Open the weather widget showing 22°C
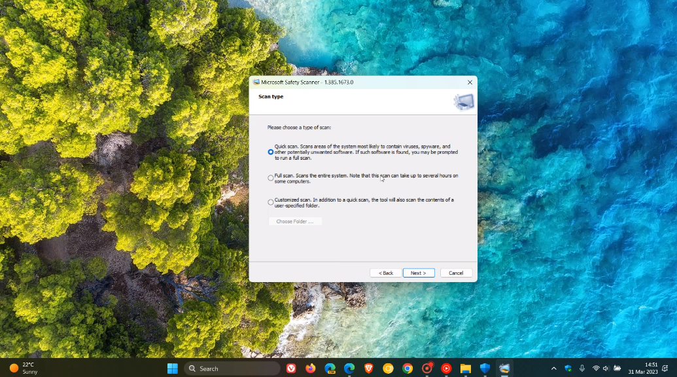677x377 pixels. coord(24,368)
